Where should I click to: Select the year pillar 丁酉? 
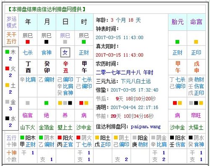pyautogui.click(x=28, y=67)
